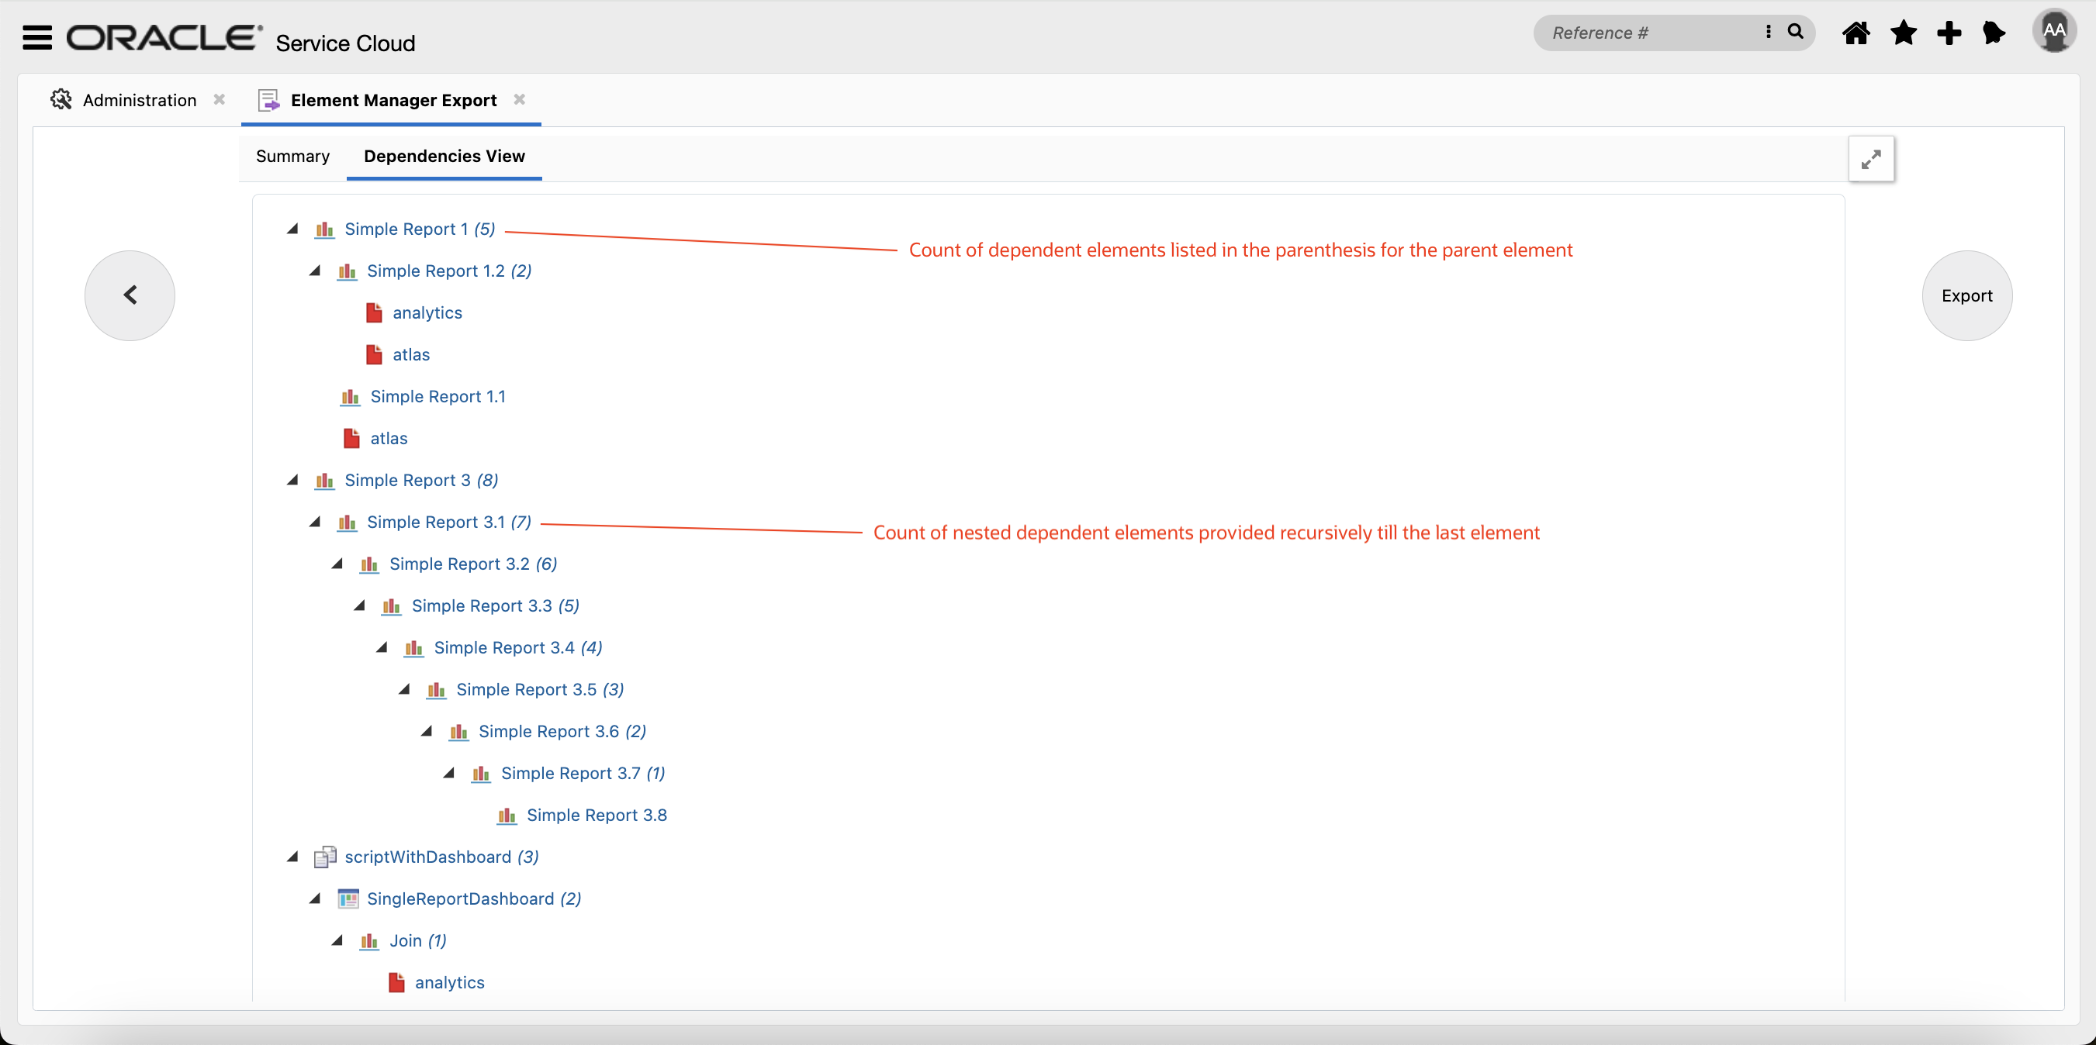Screen dimensions: 2096x1045
Task: Close the Element Manager Export tab
Action: coord(519,99)
